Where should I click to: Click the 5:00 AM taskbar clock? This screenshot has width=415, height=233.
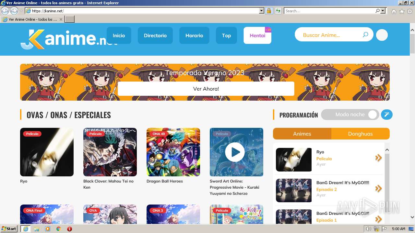point(398,229)
